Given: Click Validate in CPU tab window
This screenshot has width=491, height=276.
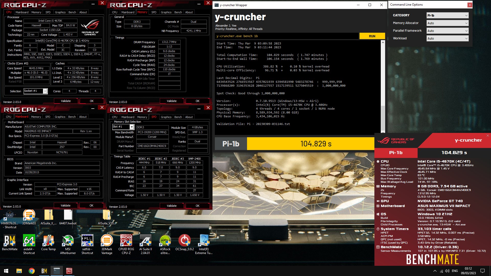Looking at the screenshot, I should coord(66,101).
